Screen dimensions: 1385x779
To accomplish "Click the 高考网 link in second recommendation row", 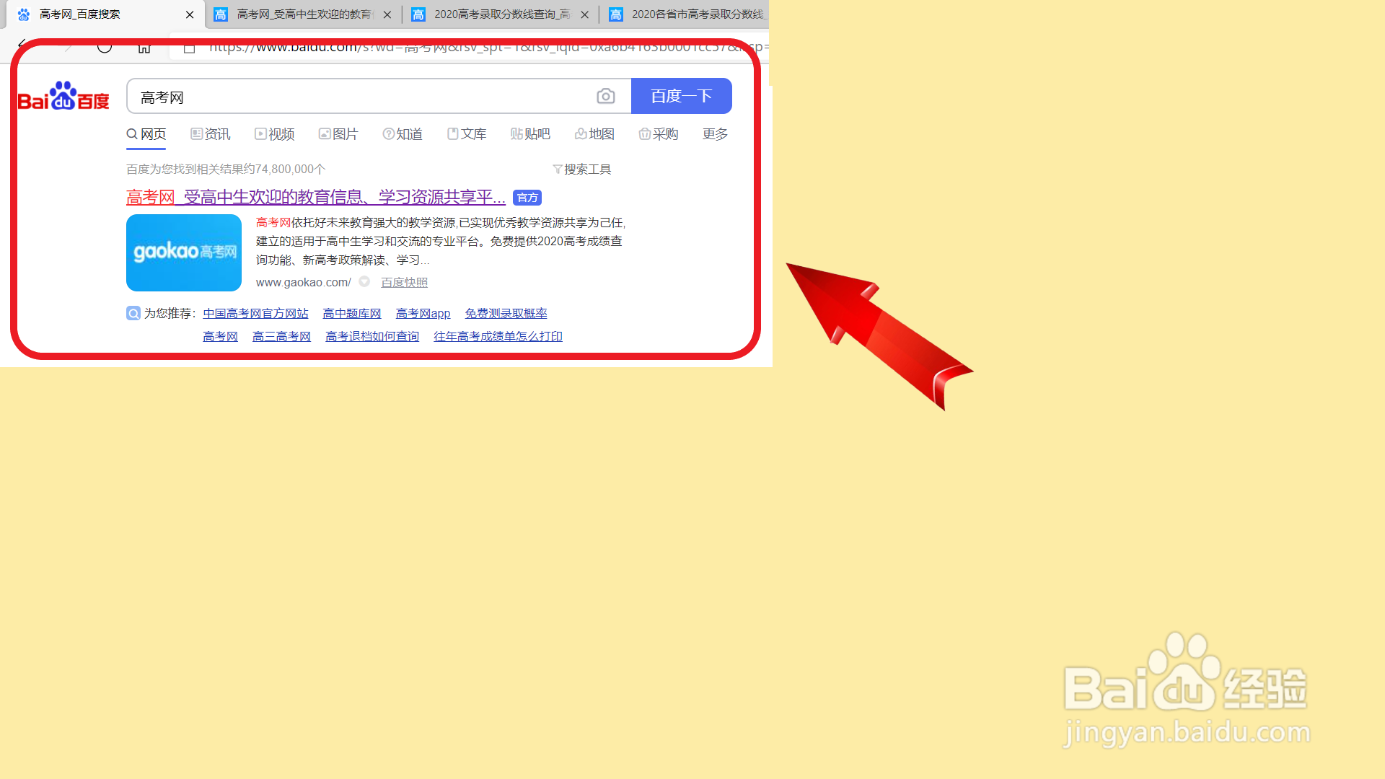I will pyautogui.click(x=220, y=336).
